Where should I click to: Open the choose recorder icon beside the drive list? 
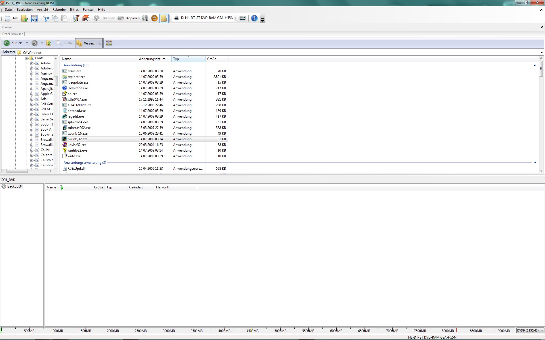click(x=243, y=18)
